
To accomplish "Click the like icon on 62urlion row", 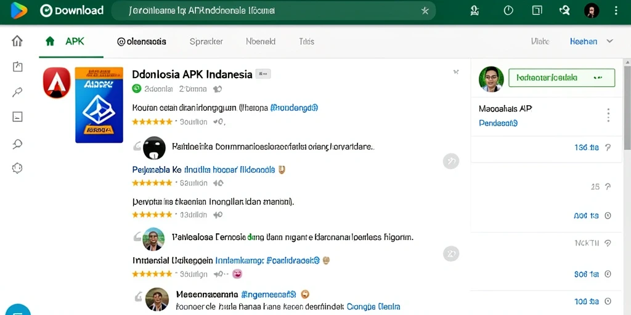I will (218, 183).
